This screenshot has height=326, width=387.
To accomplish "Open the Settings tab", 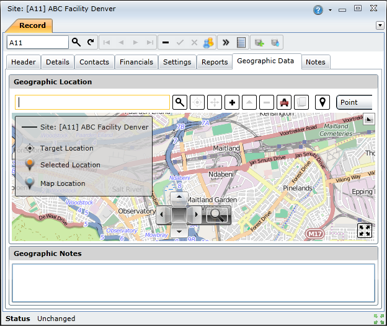I will pyautogui.click(x=177, y=62).
